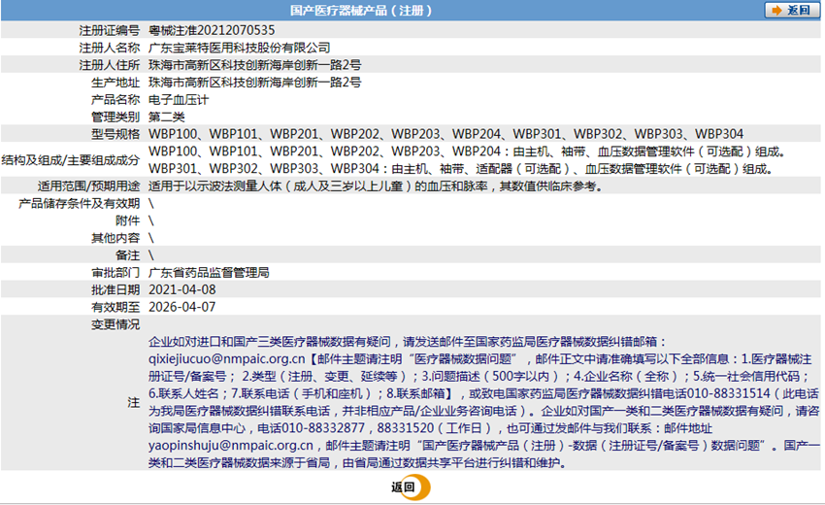Viewport: 825px width, 505px height.
Task: Click the page title 国产医疗器械产品（注册）
Action: tap(361, 11)
